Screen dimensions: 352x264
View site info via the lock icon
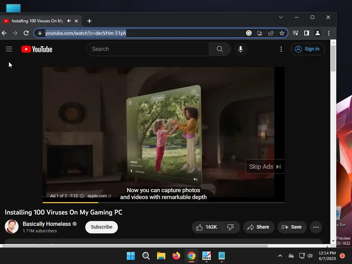tap(40, 33)
